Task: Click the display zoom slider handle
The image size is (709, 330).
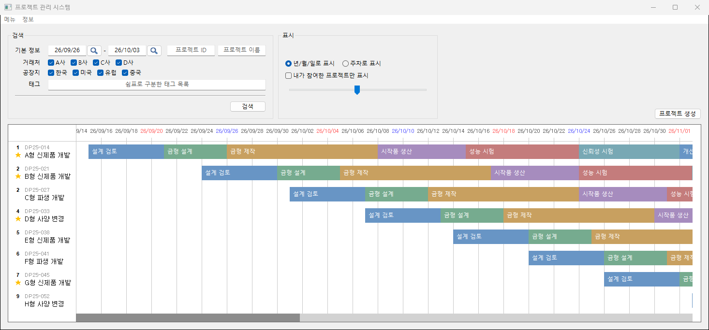Action: (x=357, y=90)
